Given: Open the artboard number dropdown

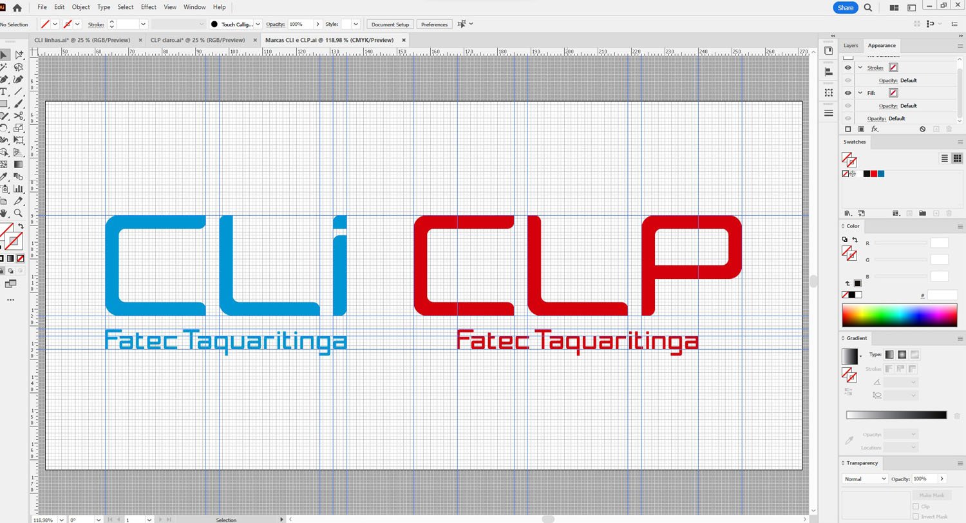Looking at the screenshot, I should pos(148,519).
